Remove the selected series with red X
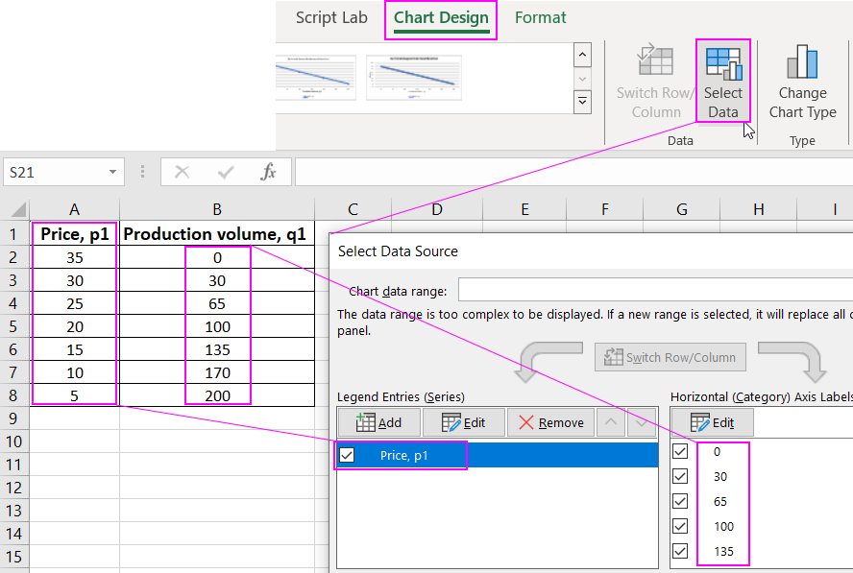The image size is (853, 573). 550,422
